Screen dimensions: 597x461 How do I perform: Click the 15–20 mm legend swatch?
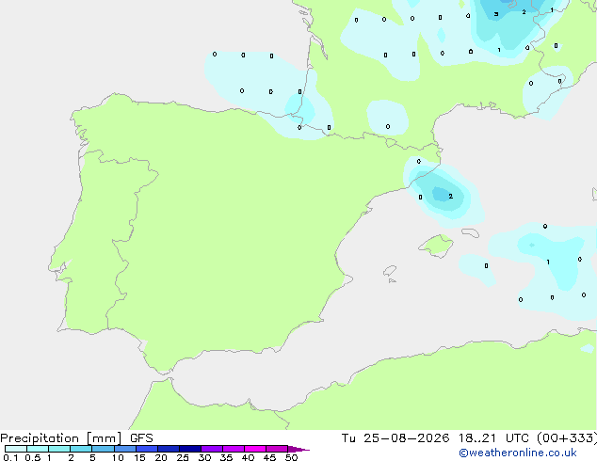pyautogui.click(x=147, y=449)
